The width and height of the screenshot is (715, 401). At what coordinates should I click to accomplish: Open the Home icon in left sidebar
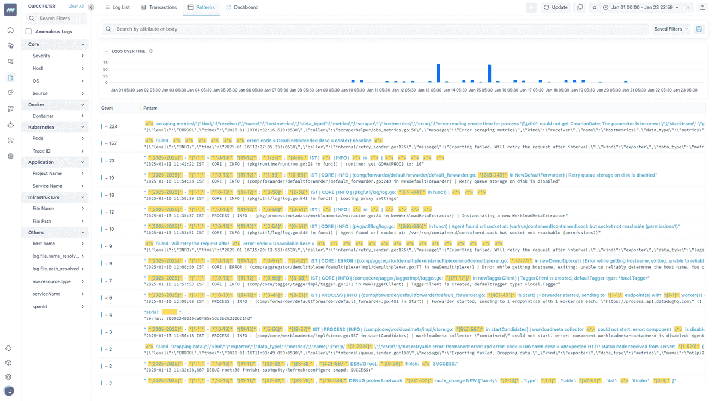pyautogui.click(x=10, y=30)
